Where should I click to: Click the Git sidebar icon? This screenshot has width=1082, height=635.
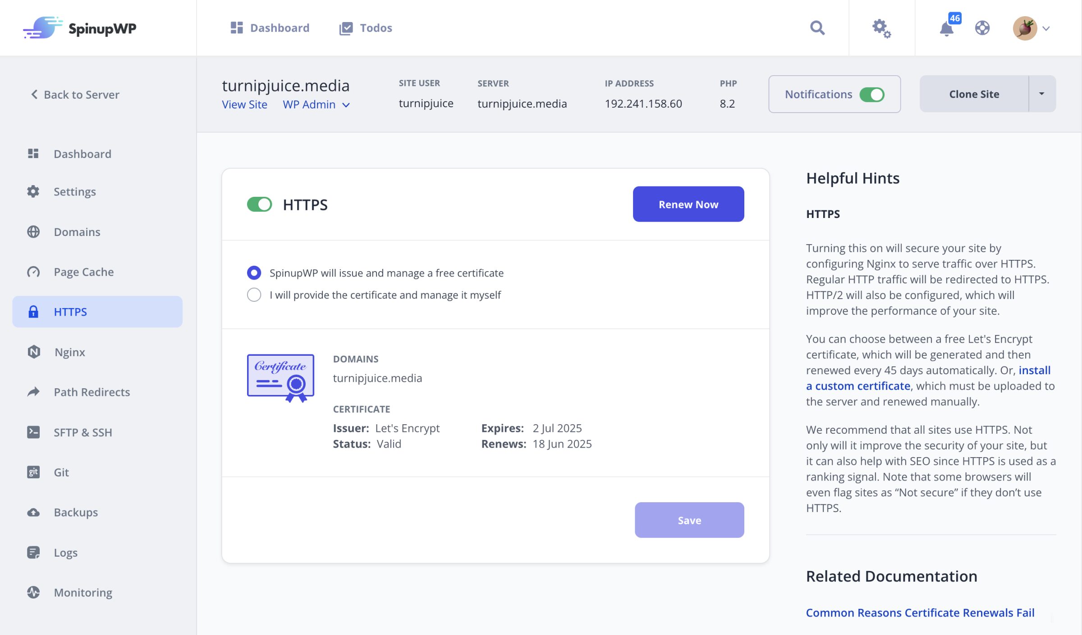pos(33,472)
